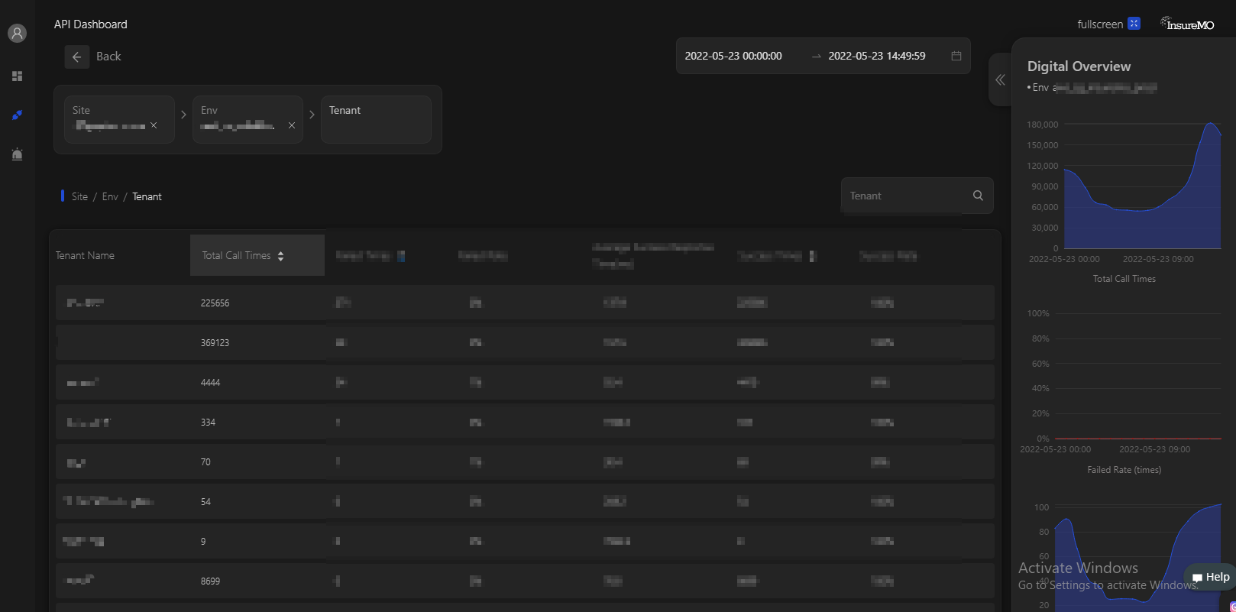1236x612 pixels.
Task: Click the Digital Overview heading
Action: (x=1079, y=66)
